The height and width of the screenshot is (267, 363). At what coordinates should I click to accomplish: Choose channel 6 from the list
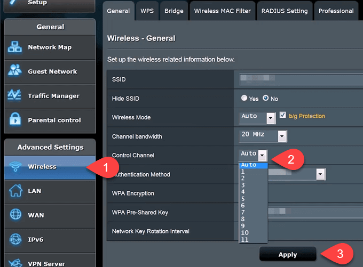tap(243, 205)
